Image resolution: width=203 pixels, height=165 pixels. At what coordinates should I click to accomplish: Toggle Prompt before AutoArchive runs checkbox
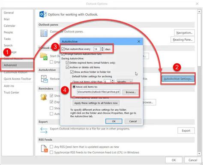click(x=63, y=54)
